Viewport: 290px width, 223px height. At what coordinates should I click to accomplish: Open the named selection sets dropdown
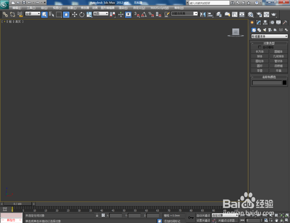[196, 14]
